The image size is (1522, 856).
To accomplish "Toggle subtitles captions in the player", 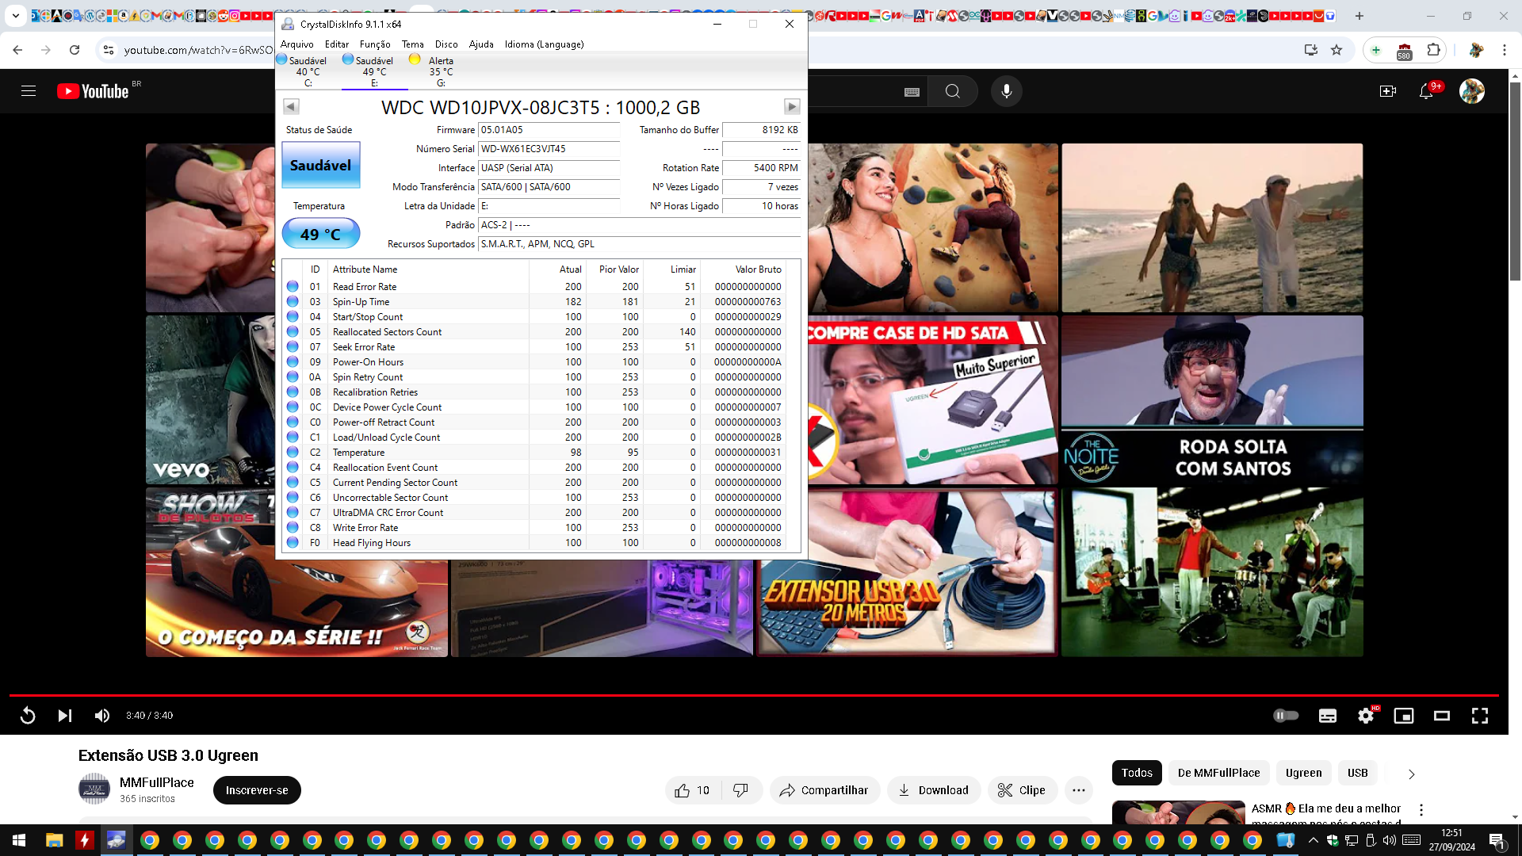I will click(1327, 716).
